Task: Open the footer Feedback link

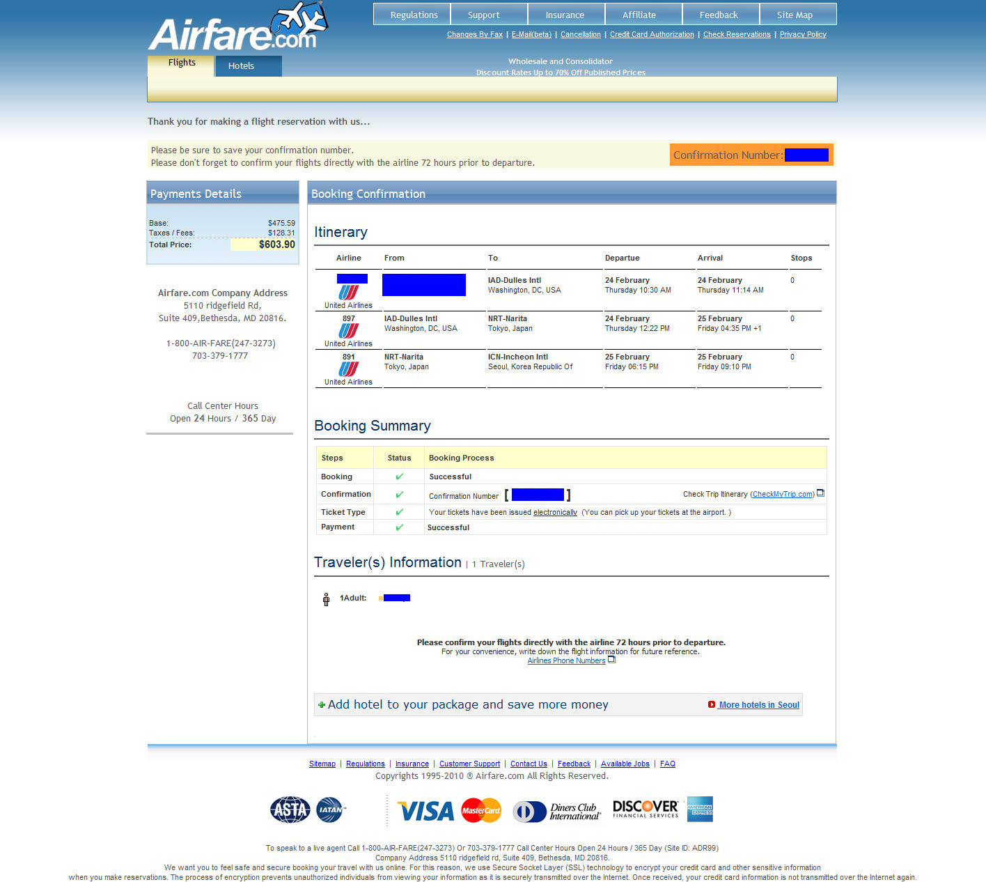Action: click(x=574, y=764)
